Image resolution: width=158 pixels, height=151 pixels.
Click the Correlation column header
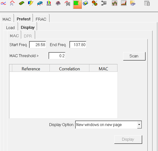point(69,69)
